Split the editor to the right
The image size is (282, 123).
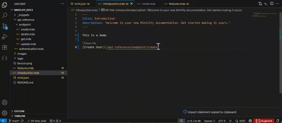pyautogui.click(x=272, y=4)
